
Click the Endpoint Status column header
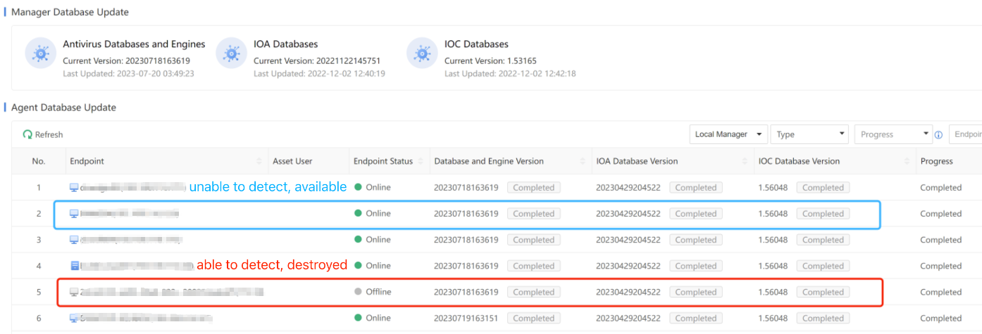(383, 162)
